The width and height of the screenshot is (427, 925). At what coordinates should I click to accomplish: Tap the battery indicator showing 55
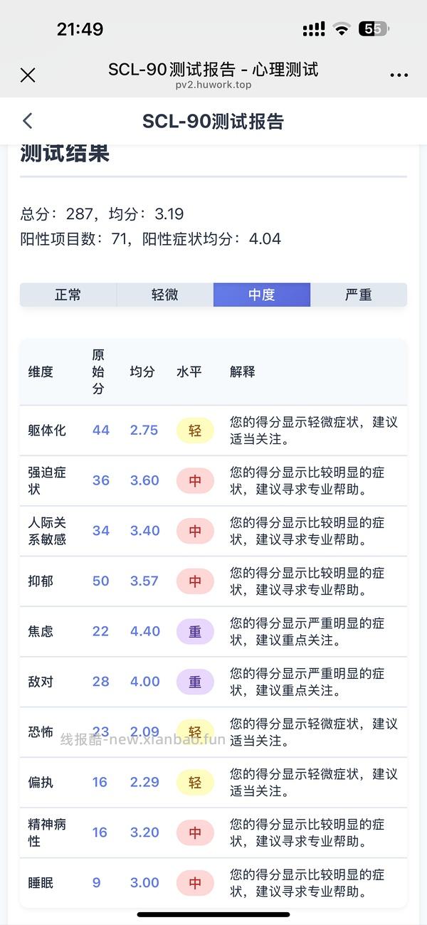click(x=373, y=28)
